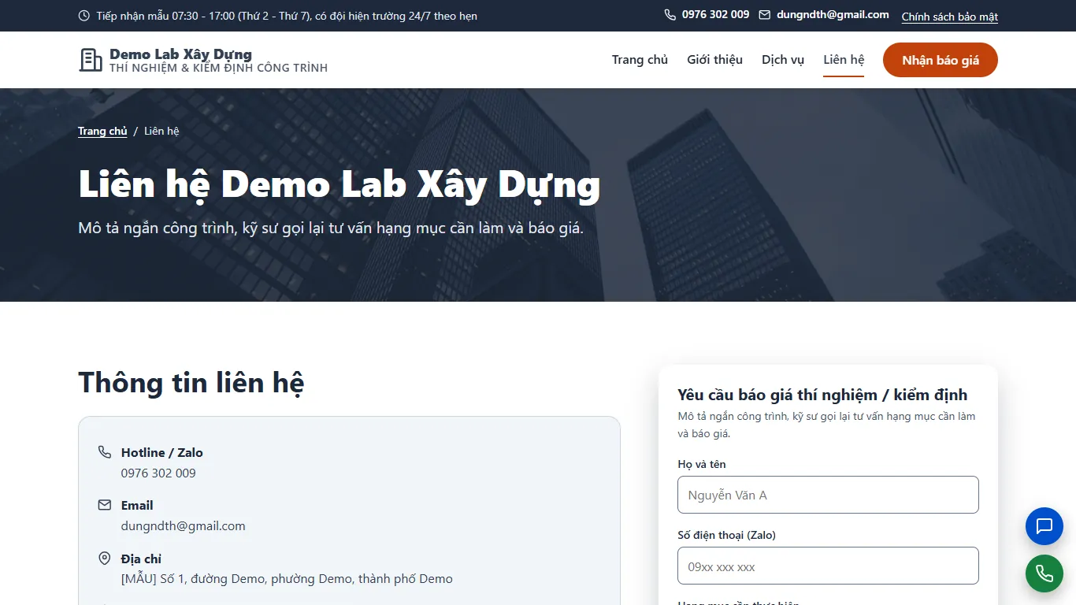The width and height of the screenshot is (1076, 605).
Task: Select the Liên hệ menu item
Action: pyautogui.click(x=844, y=60)
